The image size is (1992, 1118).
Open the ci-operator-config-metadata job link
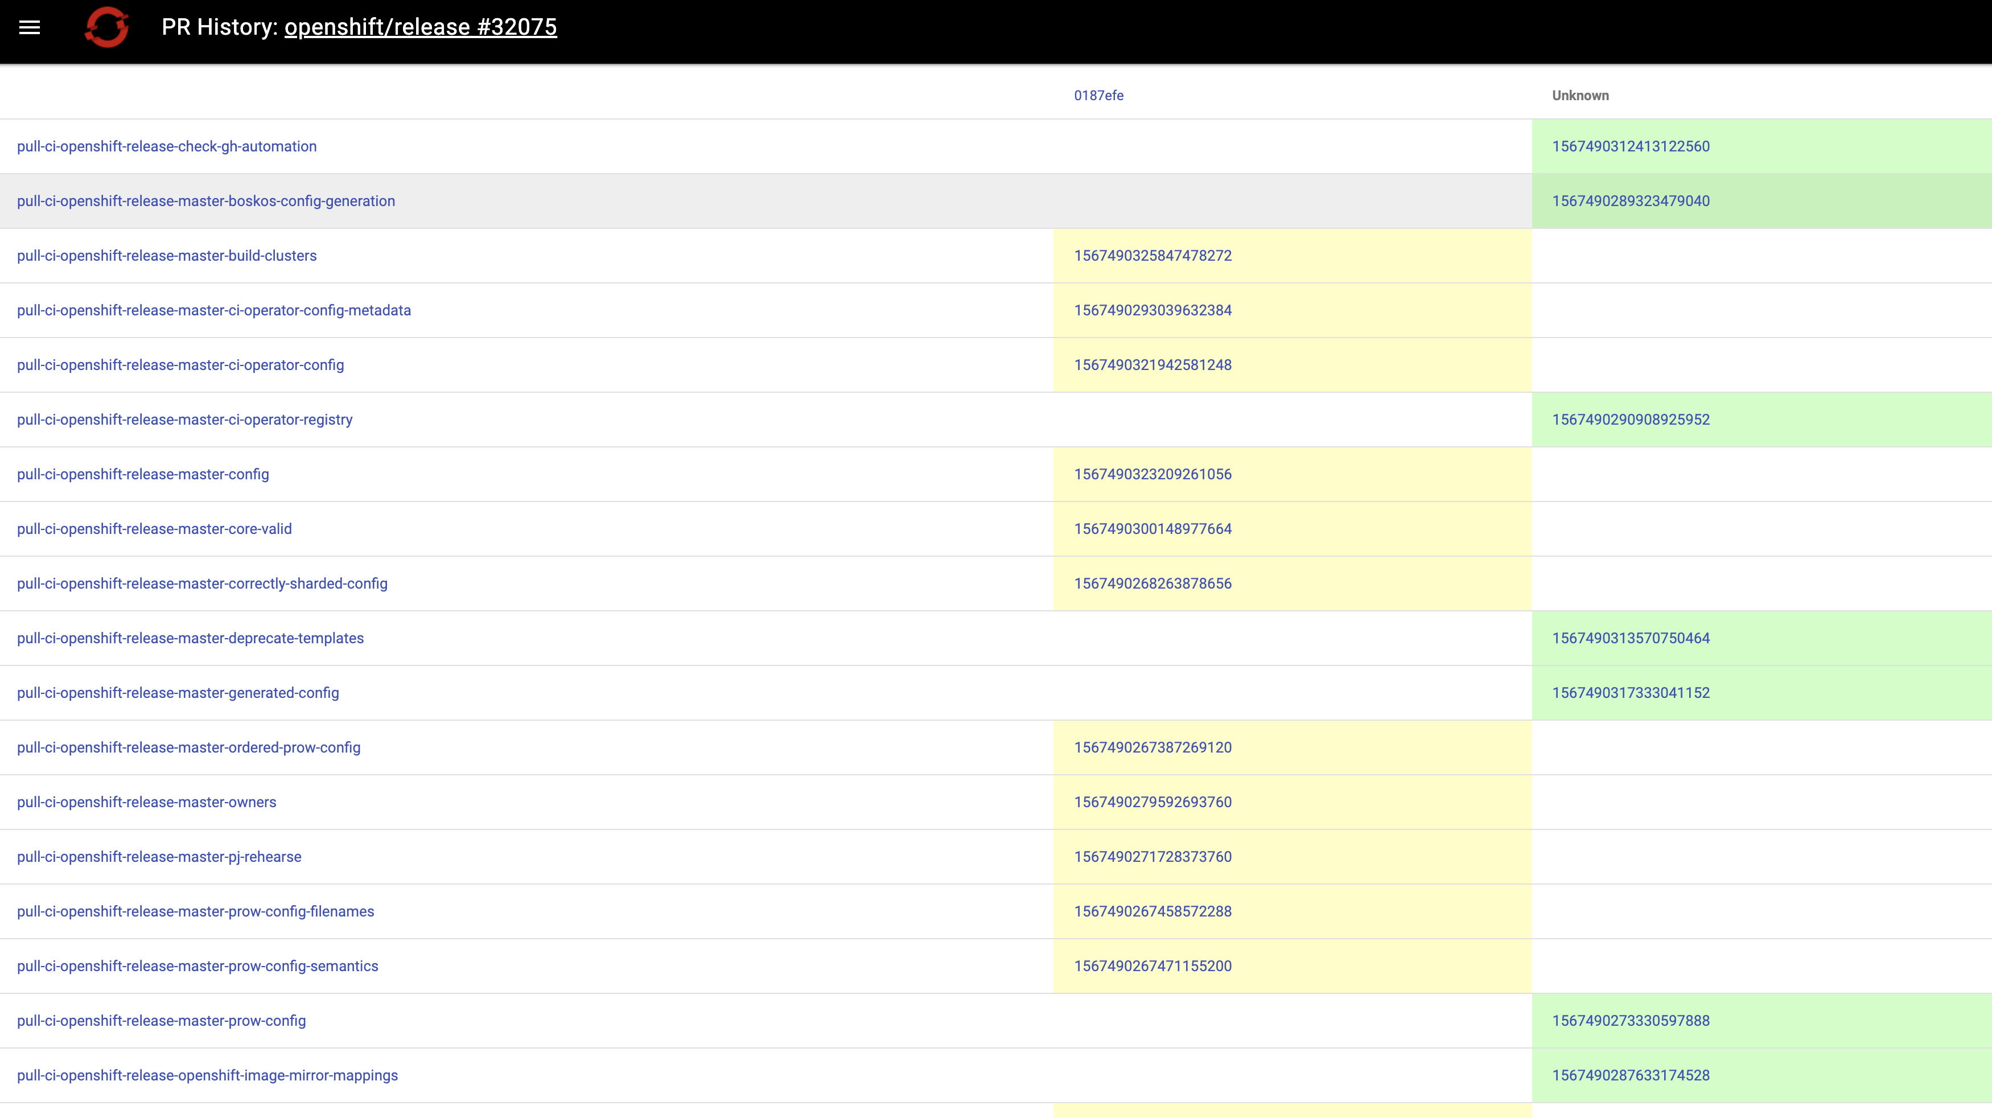click(213, 311)
